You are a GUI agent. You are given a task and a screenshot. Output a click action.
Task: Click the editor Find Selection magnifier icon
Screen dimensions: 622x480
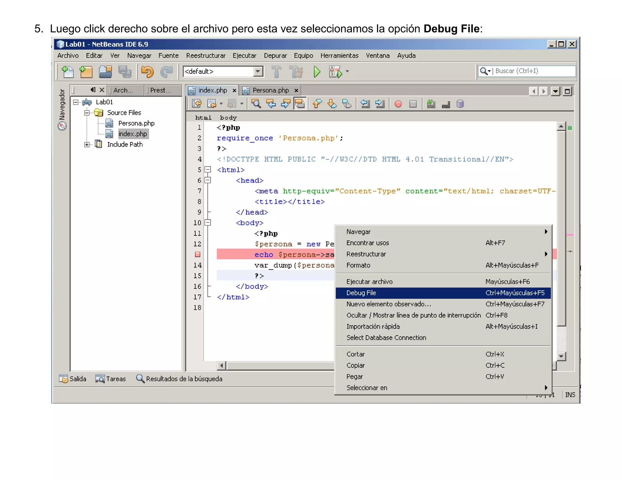tap(256, 104)
